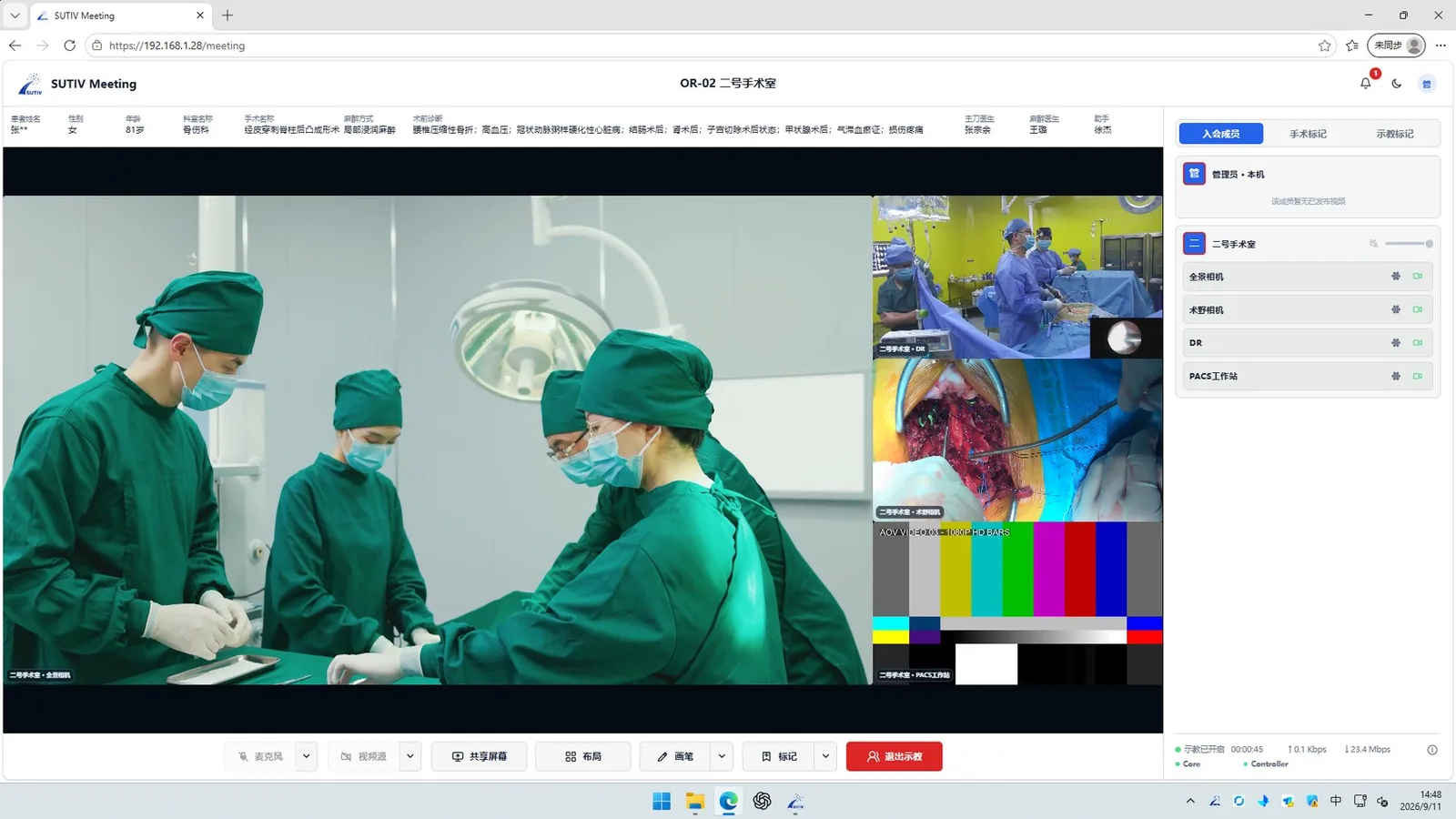Select the 画笔 pen tool
This screenshot has height=819, width=1456.
coord(676,756)
